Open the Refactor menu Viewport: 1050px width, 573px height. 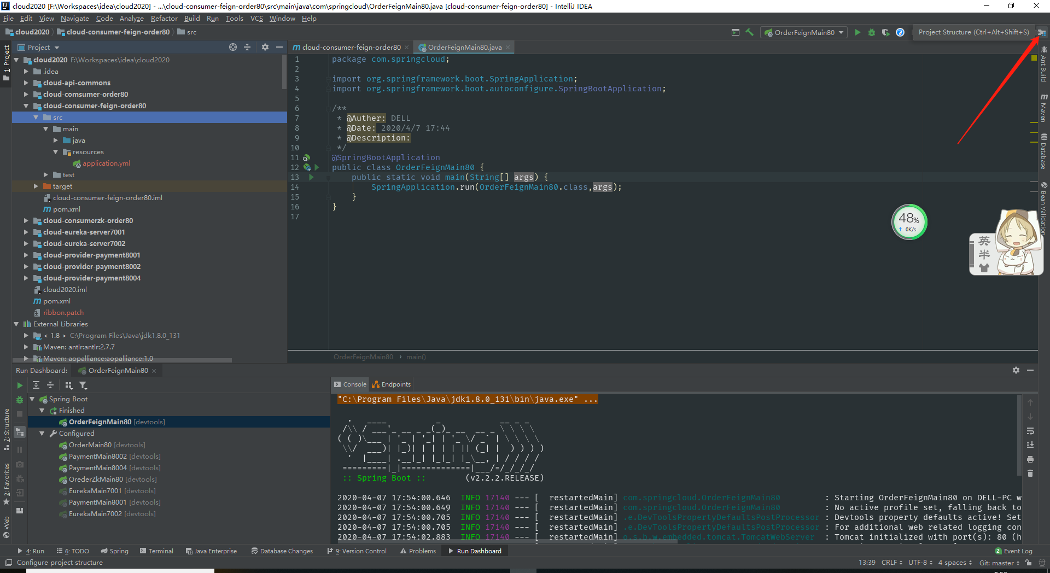point(164,19)
